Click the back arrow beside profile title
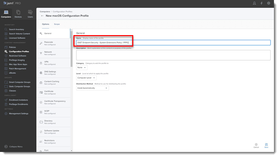The image size is (277, 155). (42, 16)
